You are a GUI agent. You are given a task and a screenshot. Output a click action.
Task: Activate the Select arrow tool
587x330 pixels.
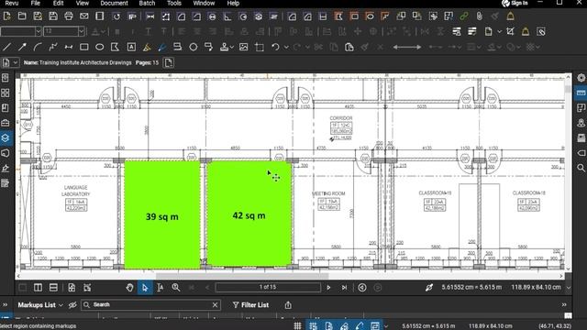point(145,287)
